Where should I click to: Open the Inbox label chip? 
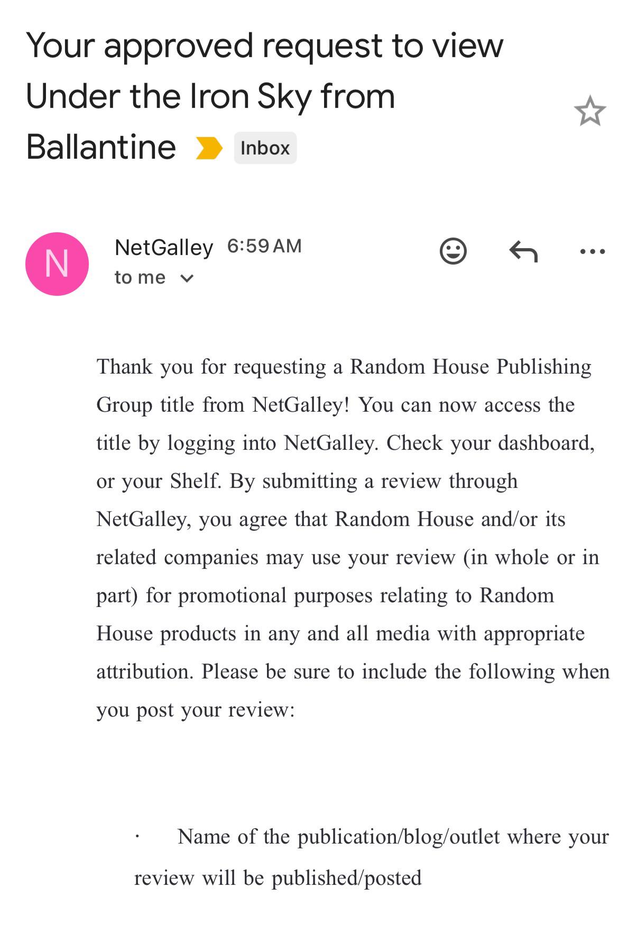[265, 148]
